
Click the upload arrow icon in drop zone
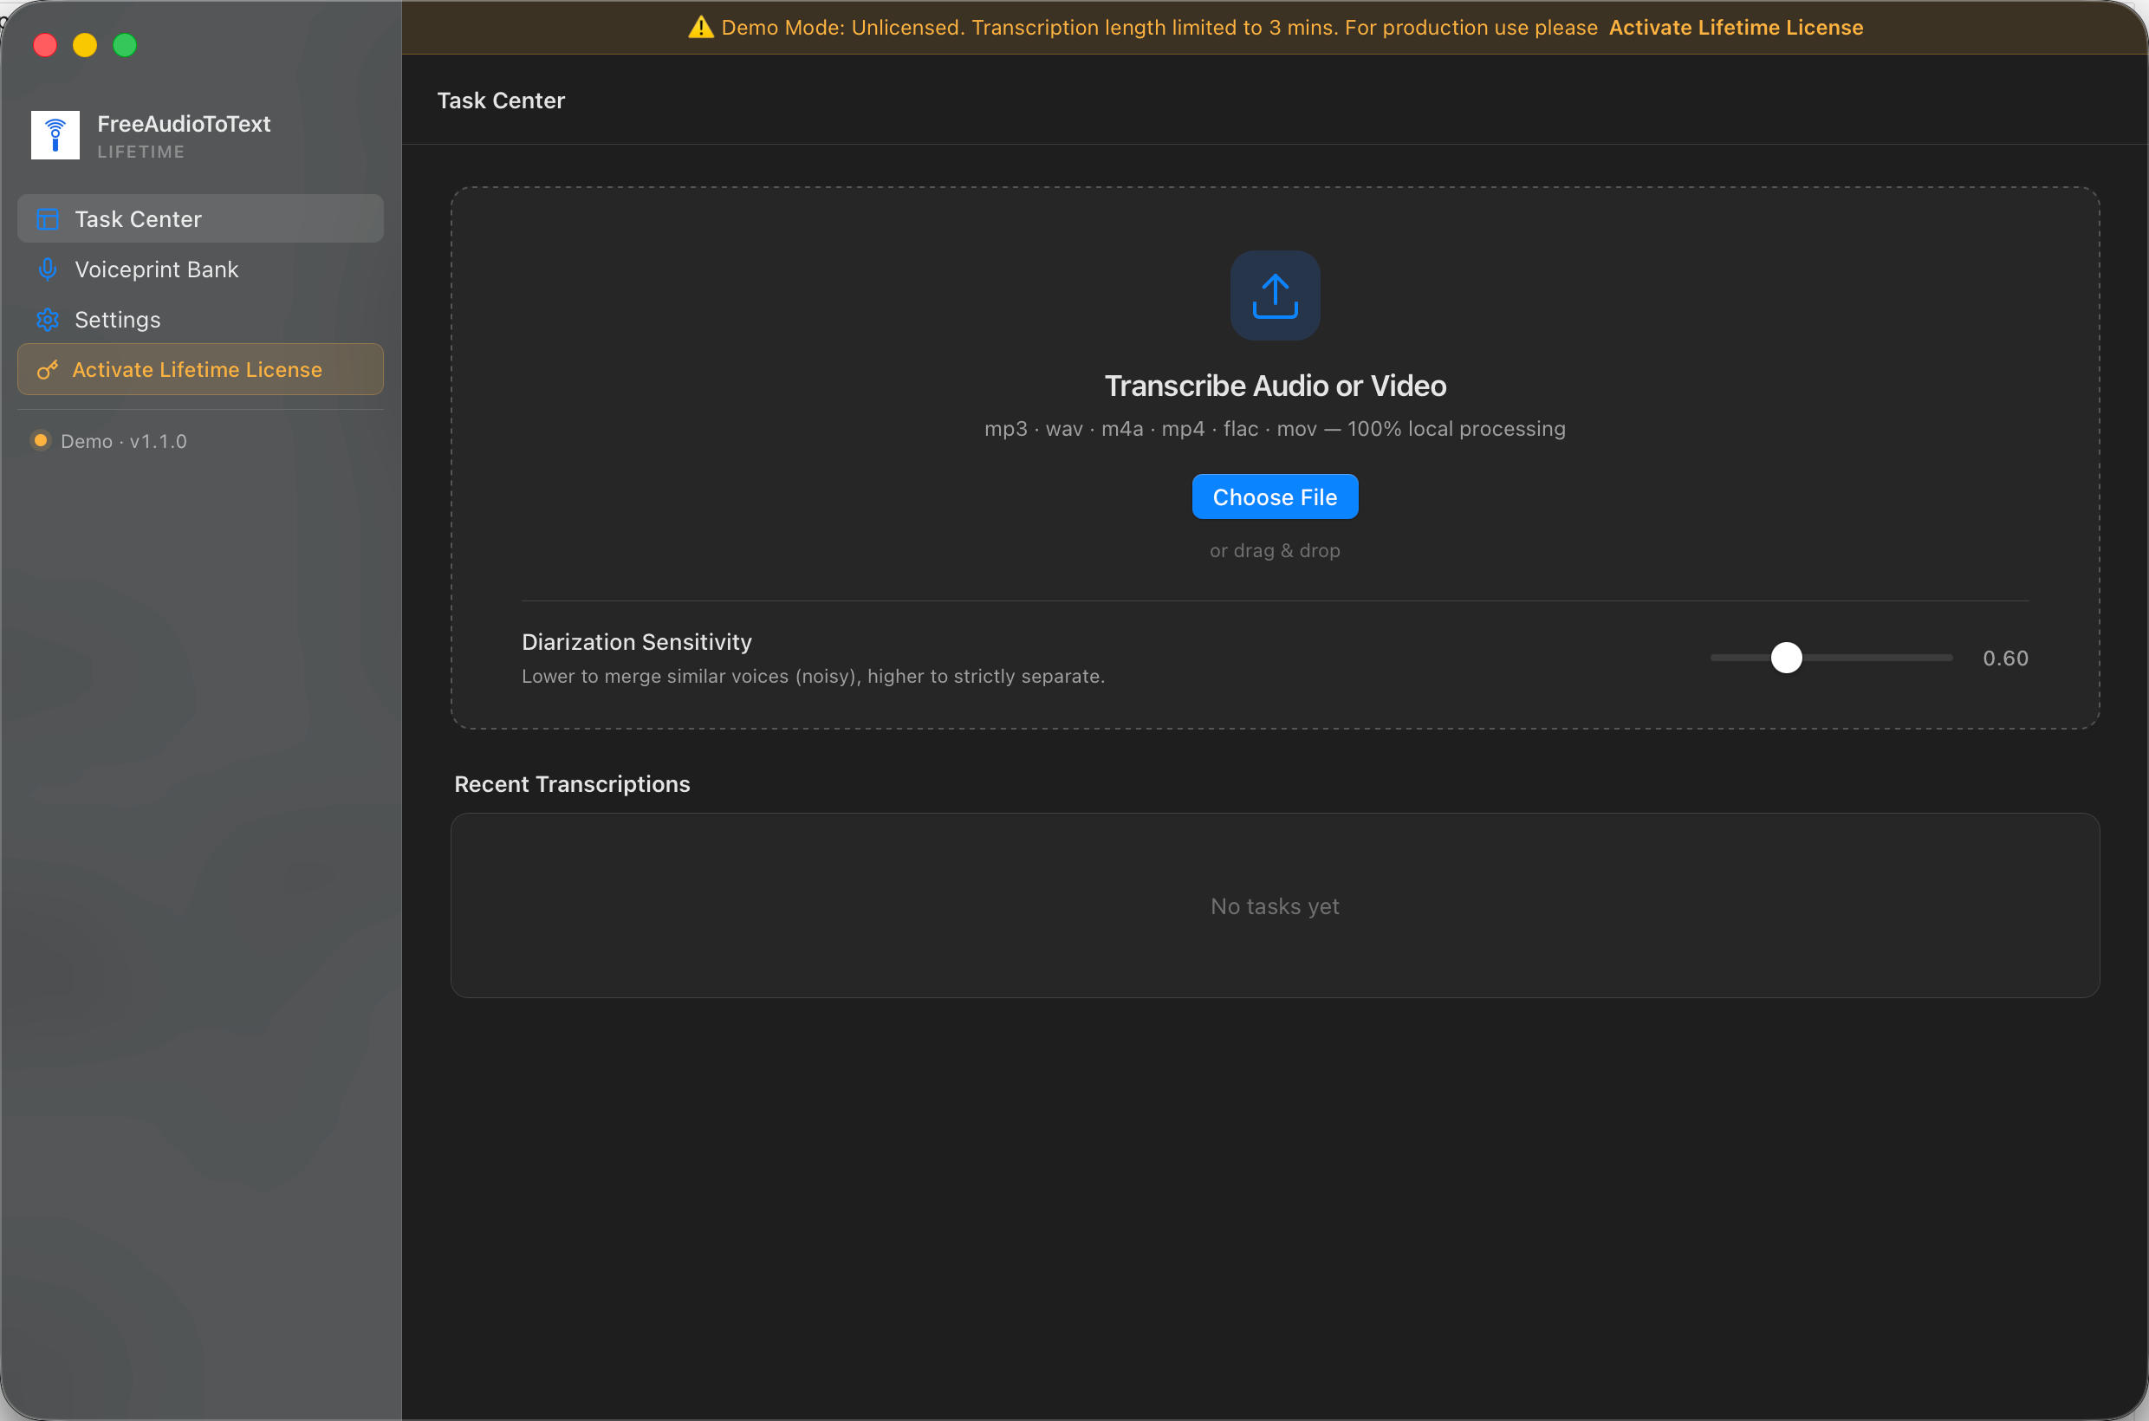coord(1275,295)
